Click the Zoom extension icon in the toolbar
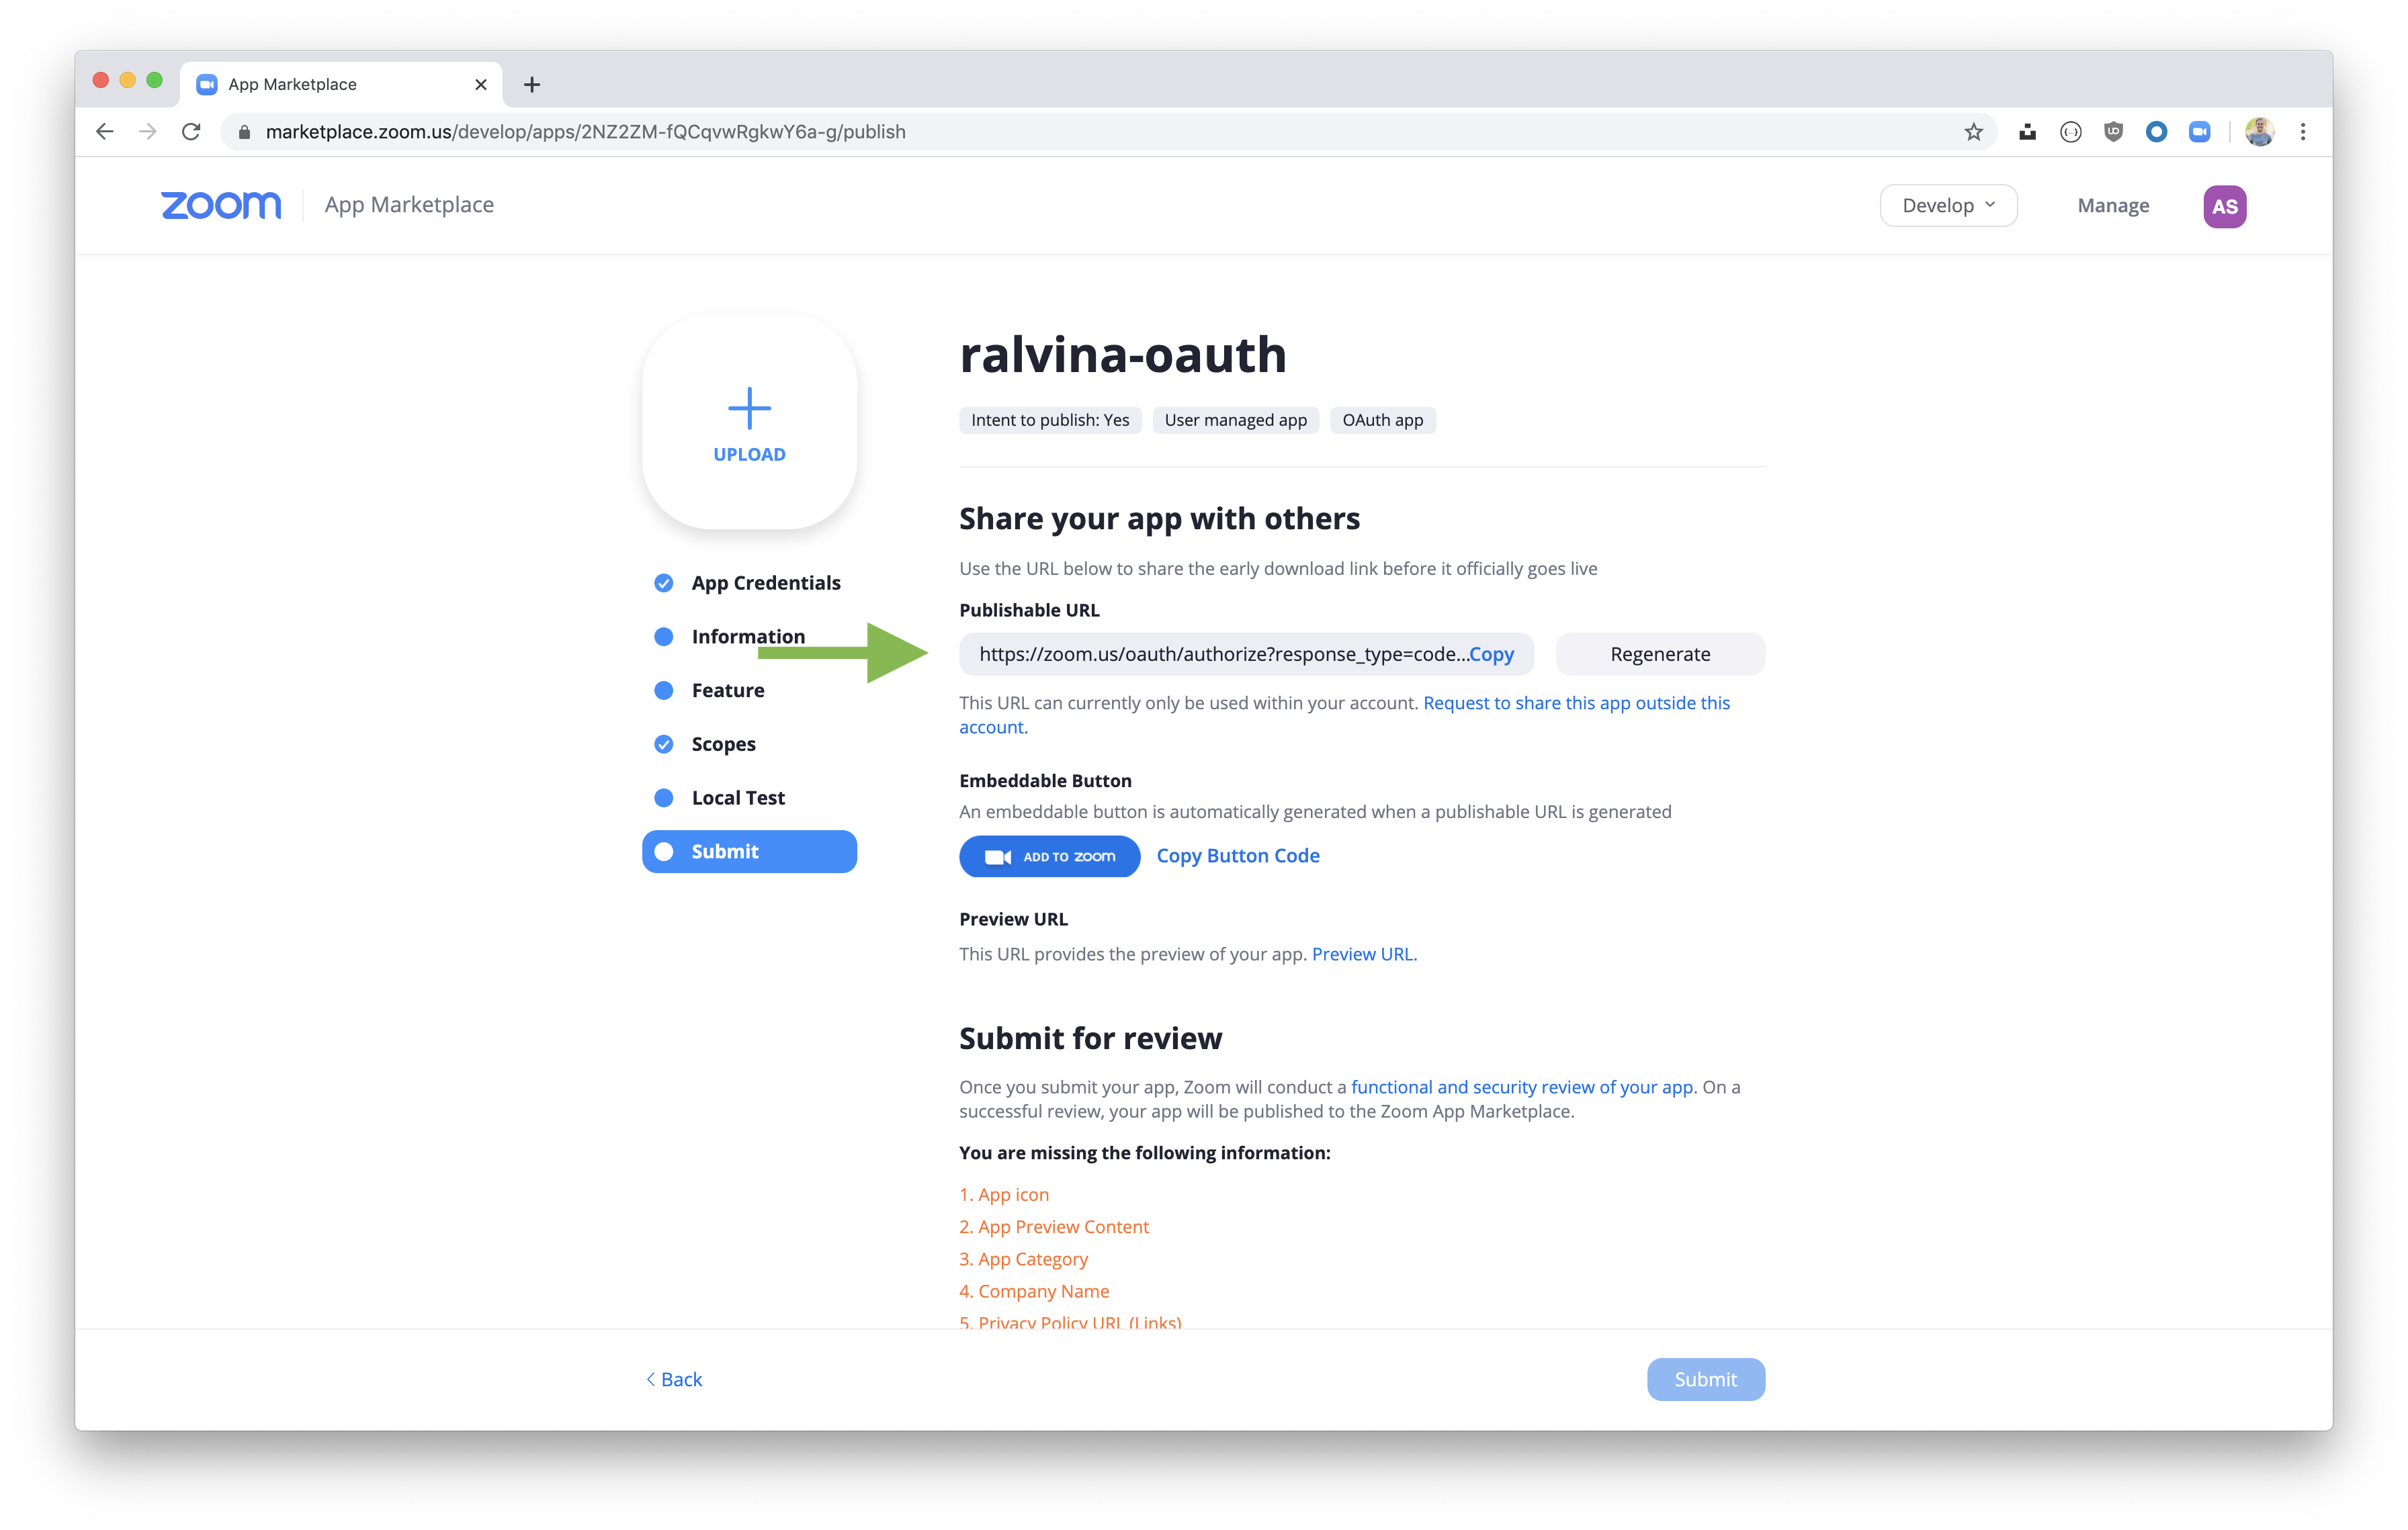This screenshot has height=1530, width=2408. click(2200, 132)
